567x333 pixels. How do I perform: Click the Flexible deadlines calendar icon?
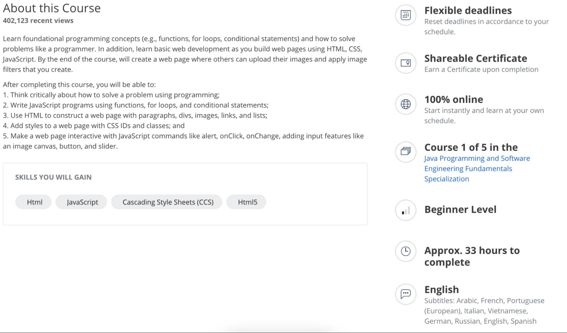[405, 15]
